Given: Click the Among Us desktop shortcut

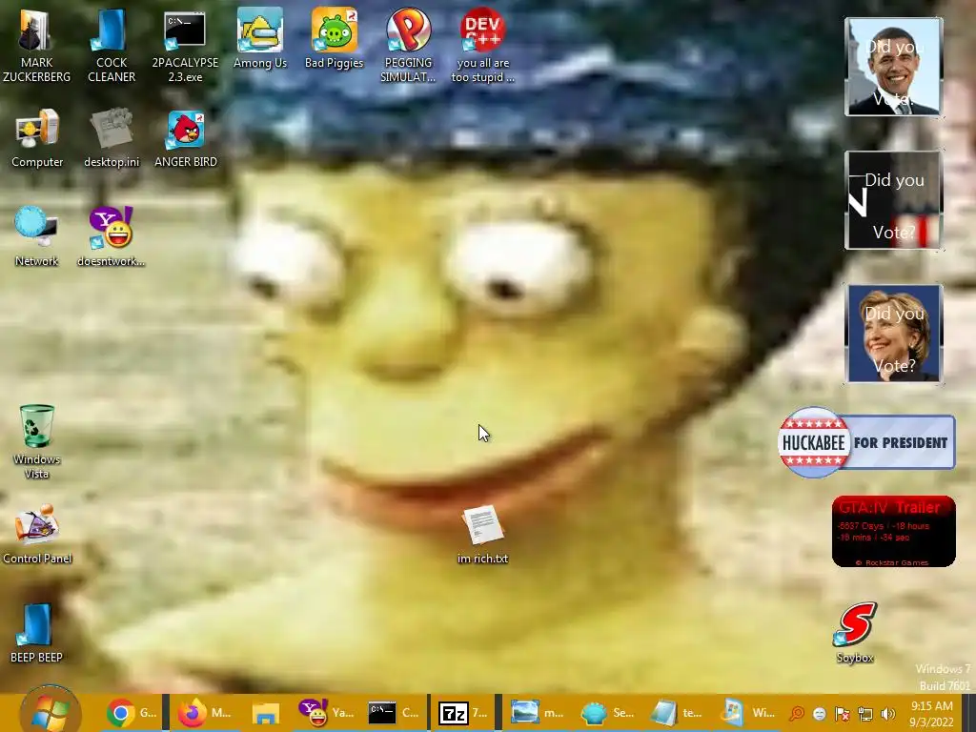Looking at the screenshot, I should tap(259, 38).
